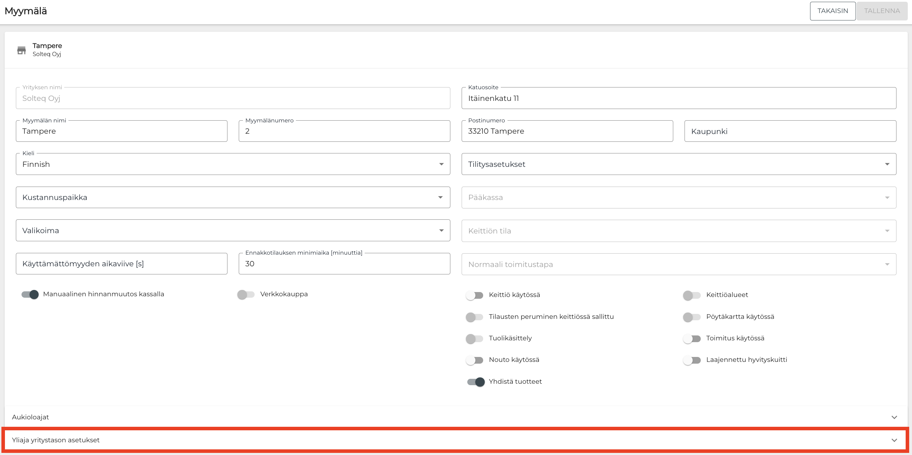Click the Valikoima dropdown arrow icon

(441, 231)
